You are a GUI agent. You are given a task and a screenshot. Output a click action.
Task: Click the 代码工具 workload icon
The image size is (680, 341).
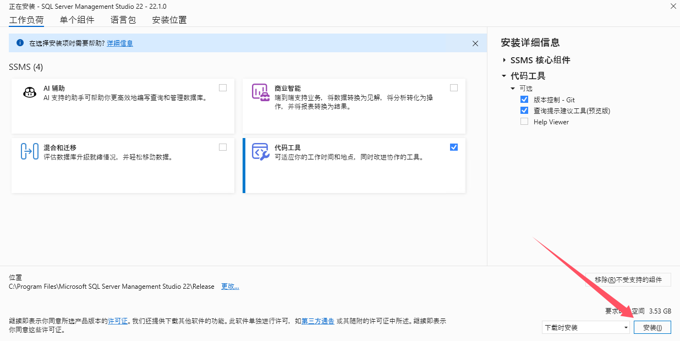pyautogui.click(x=260, y=152)
